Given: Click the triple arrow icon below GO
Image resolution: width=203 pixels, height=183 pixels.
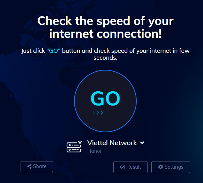Looking at the screenshot, I should tap(98, 113).
